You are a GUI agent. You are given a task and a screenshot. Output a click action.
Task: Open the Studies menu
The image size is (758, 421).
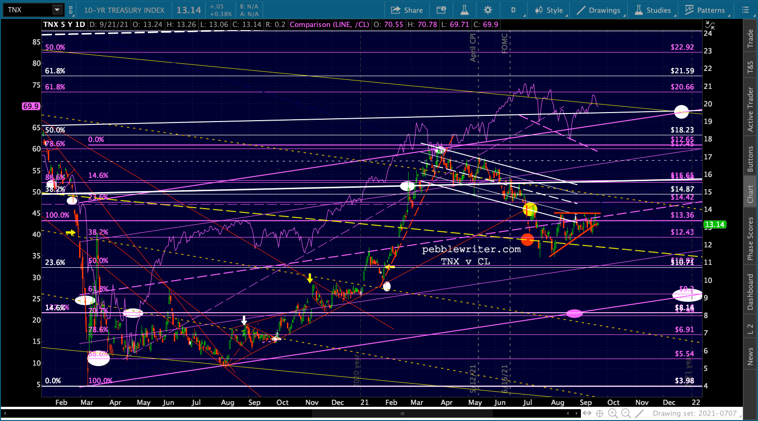click(x=653, y=10)
